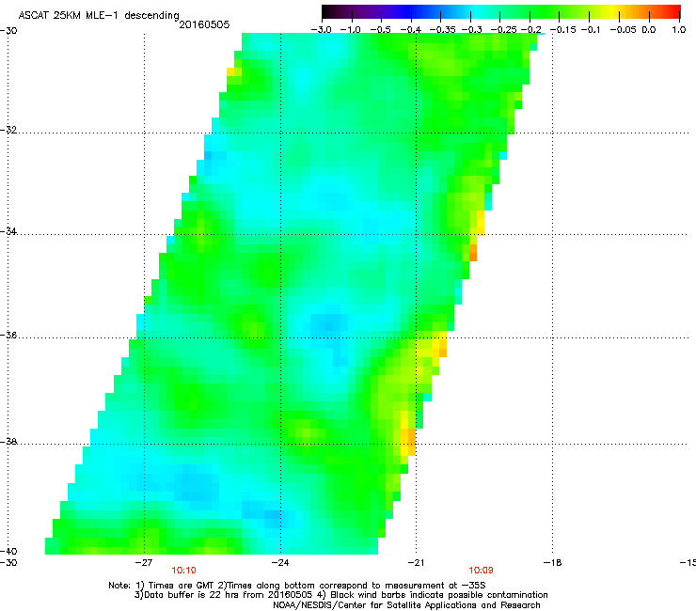Click the -0.05 color scale label
This screenshot has height=611, width=696.
(624, 30)
